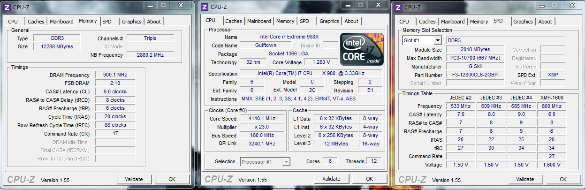Open Mainboard tab in the Memory window
The image size is (585, 190).
[x=61, y=22]
